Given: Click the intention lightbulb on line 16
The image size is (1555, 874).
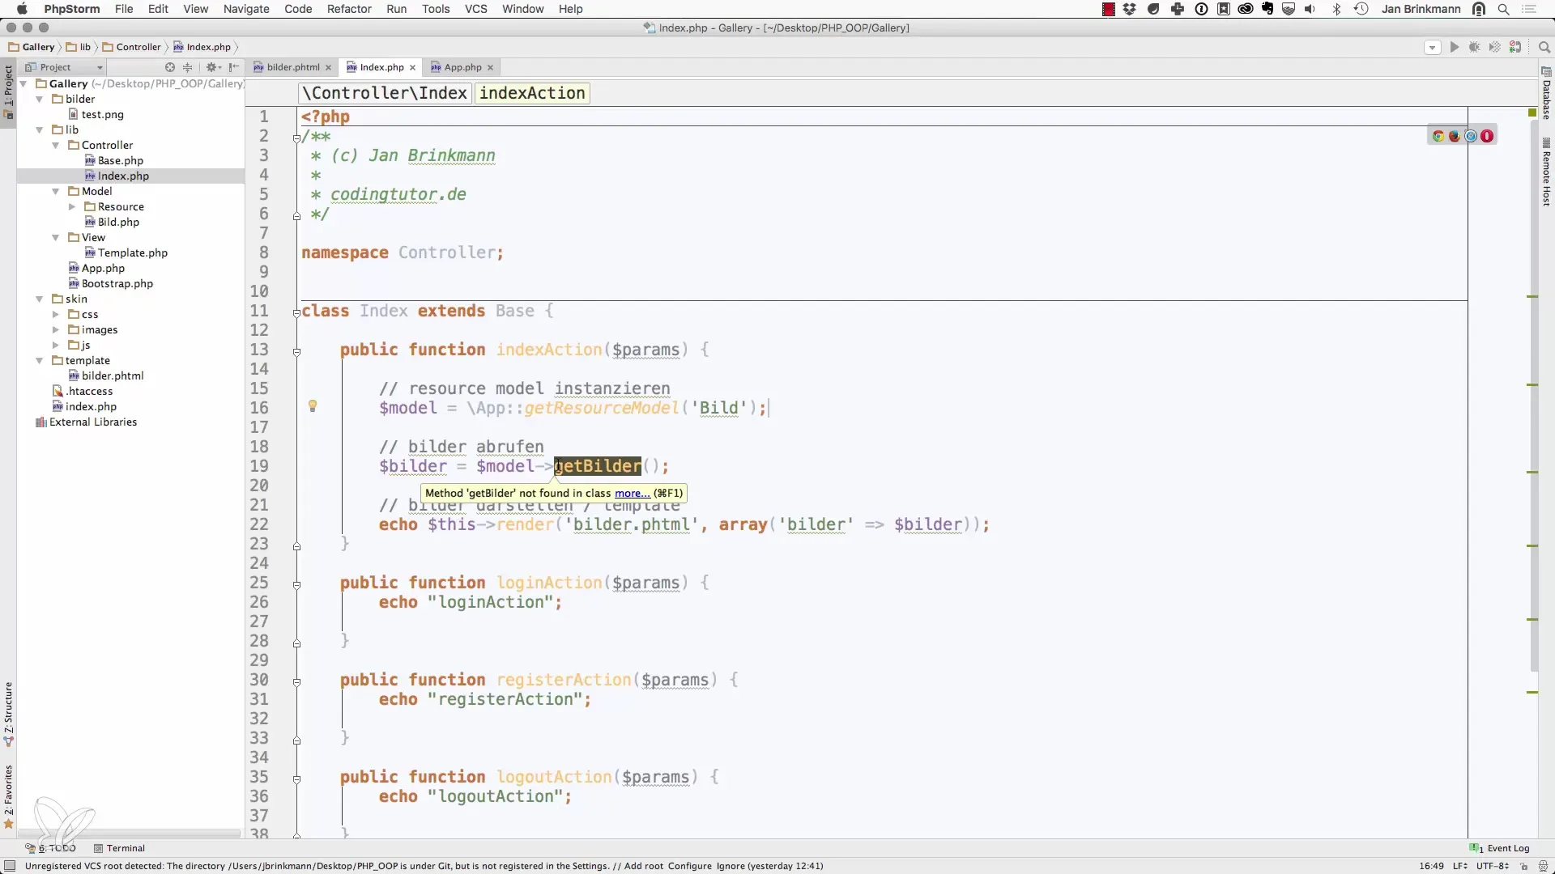Looking at the screenshot, I should coord(313,406).
